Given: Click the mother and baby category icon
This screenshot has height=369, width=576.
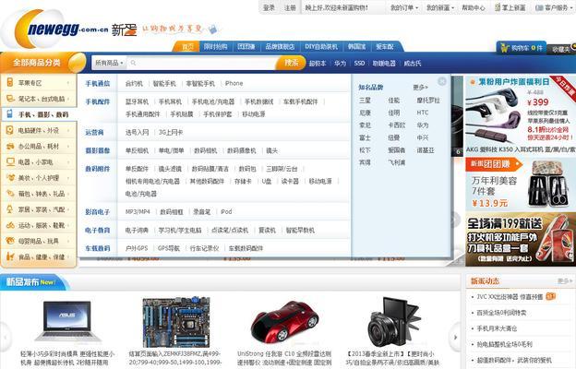Looking at the screenshot, I should point(10,241).
